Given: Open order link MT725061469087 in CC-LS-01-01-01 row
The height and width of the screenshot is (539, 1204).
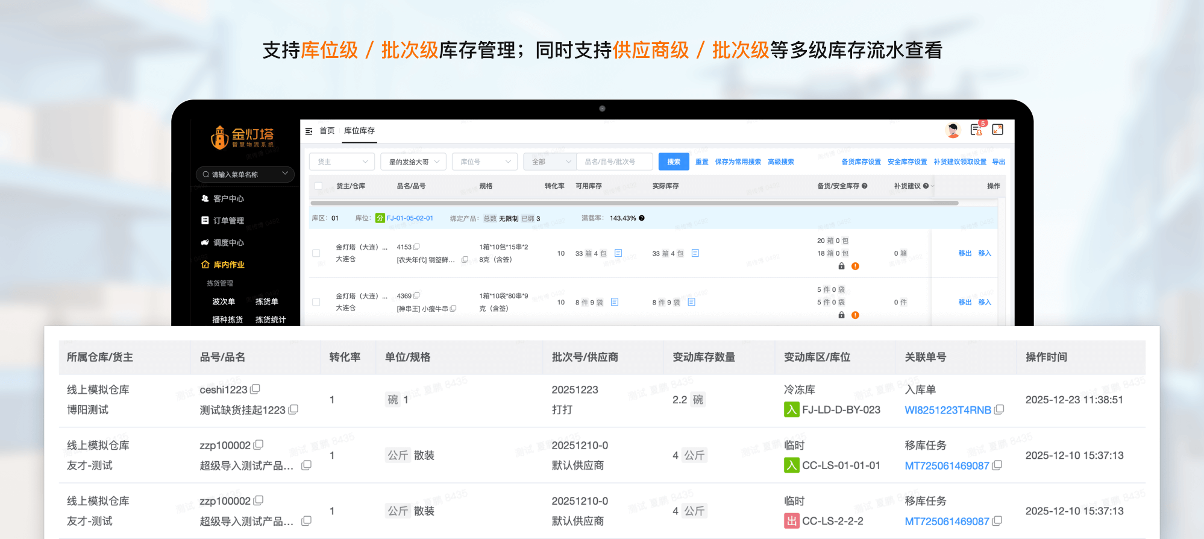Looking at the screenshot, I should [947, 465].
